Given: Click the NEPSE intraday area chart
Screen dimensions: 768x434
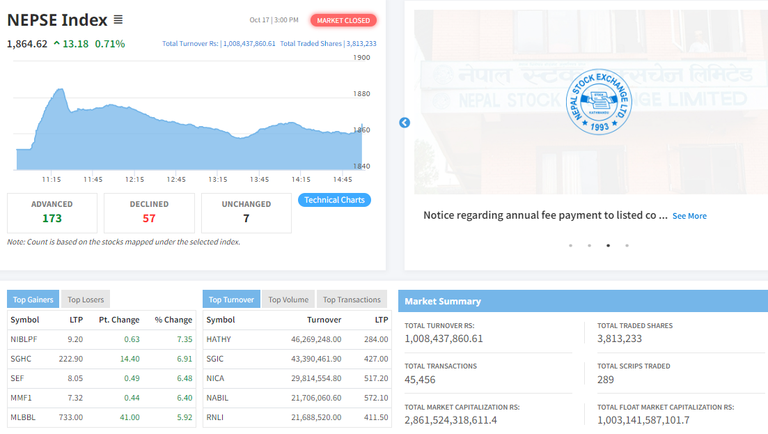Looking at the screenshot, I should point(189,130).
